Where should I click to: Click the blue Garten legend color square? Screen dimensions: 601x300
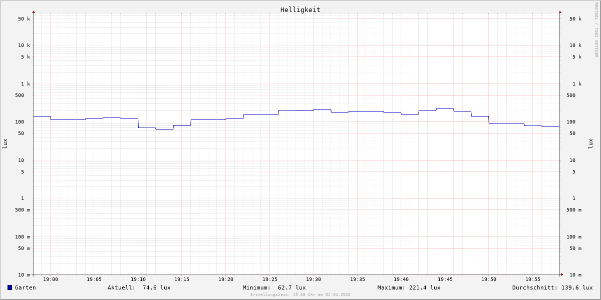click(x=10, y=287)
